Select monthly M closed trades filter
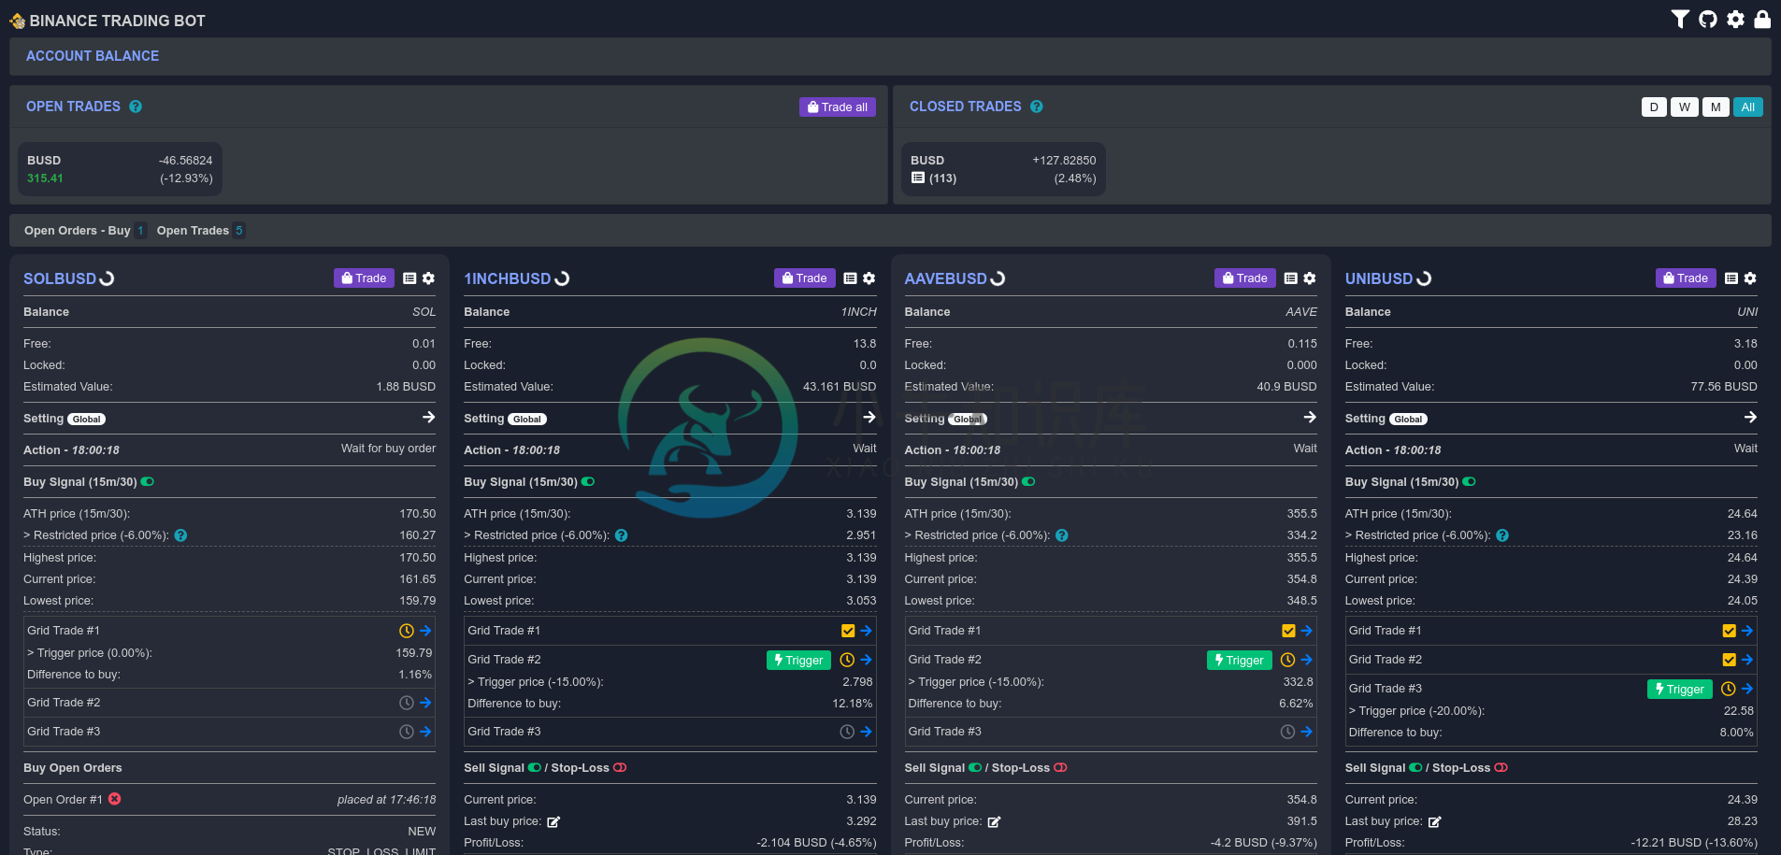This screenshot has width=1781, height=855. (1716, 107)
